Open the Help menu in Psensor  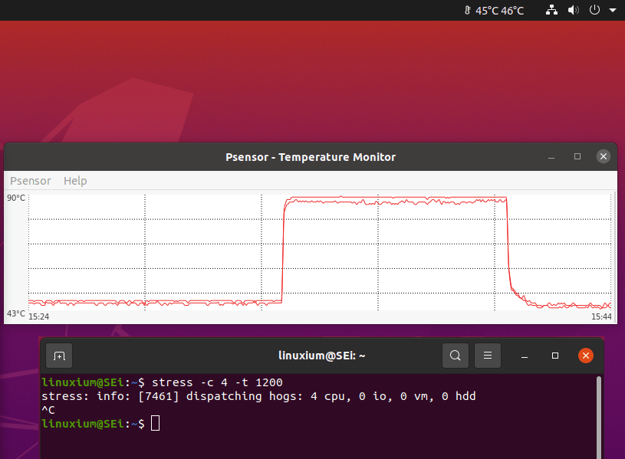75,181
